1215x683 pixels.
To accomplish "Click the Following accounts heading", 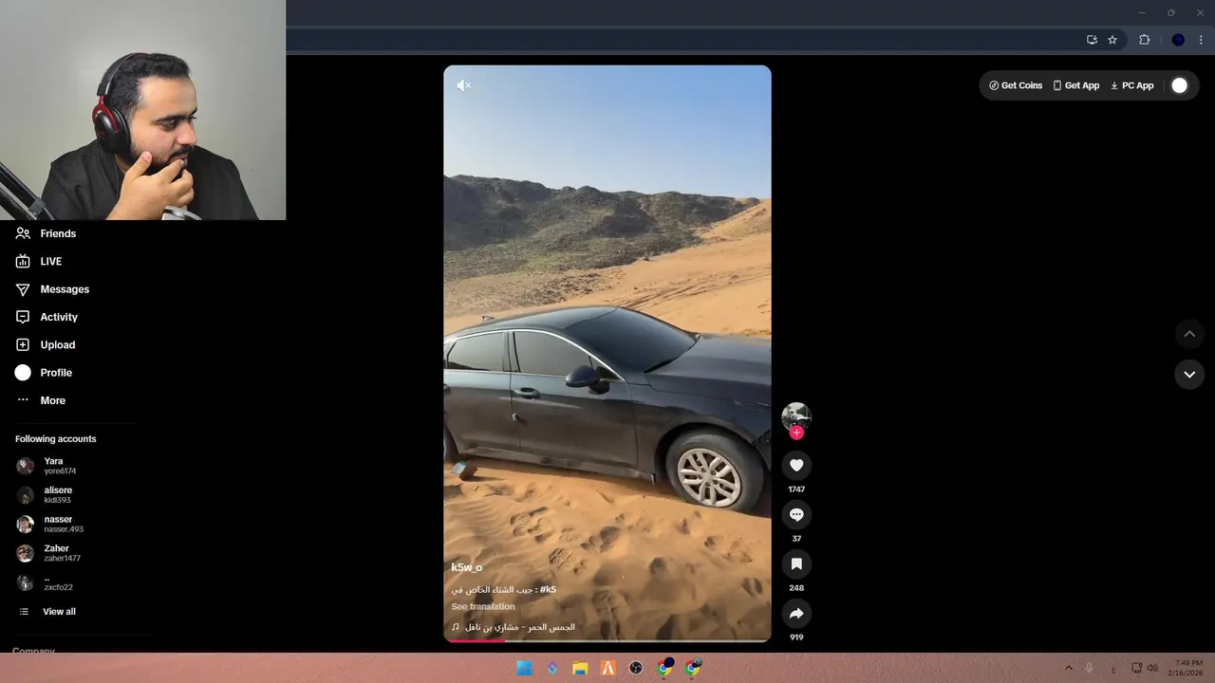I will [x=56, y=439].
